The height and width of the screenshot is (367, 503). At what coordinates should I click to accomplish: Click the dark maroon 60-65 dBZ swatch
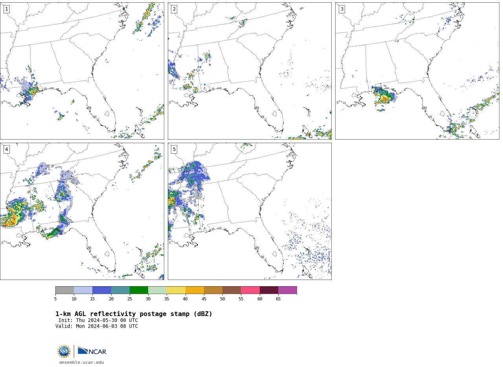pos(269,290)
